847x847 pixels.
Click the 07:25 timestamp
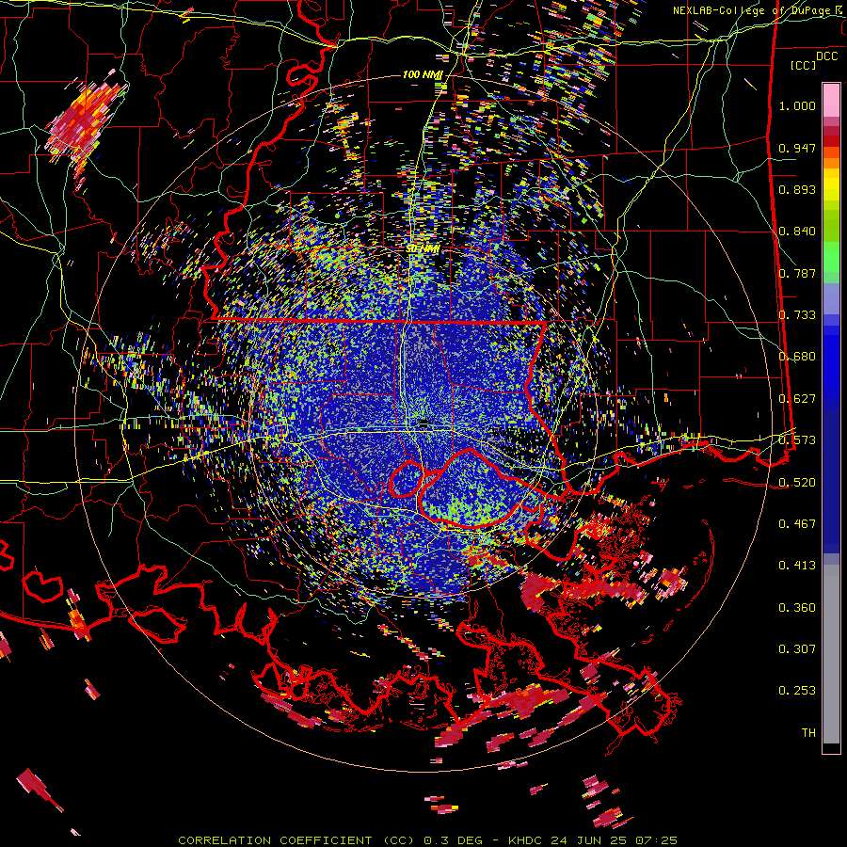coord(656,840)
